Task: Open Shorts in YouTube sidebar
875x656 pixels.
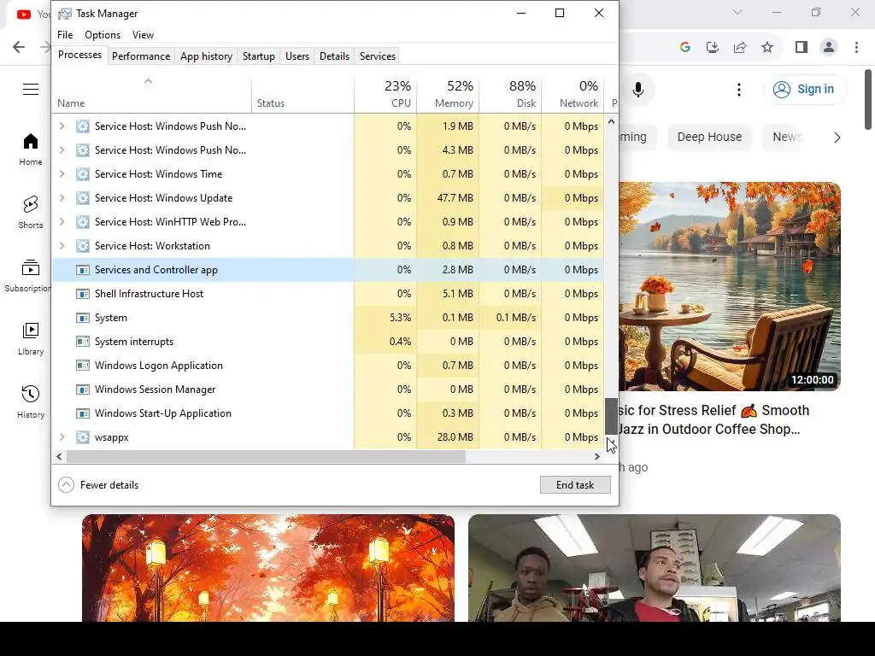Action: pos(30,213)
